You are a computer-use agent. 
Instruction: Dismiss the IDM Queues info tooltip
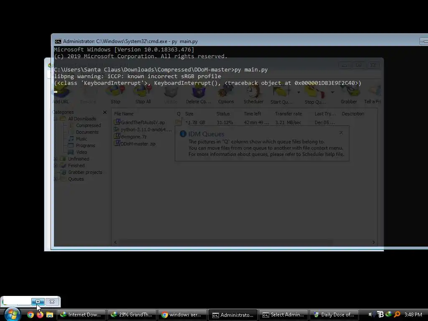coord(341,132)
